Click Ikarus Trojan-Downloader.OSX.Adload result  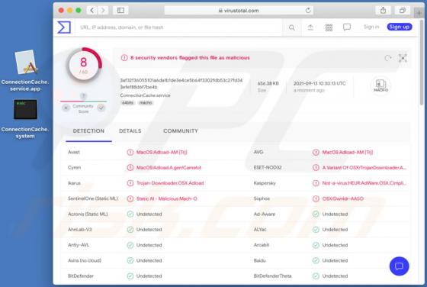tap(170, 183)
